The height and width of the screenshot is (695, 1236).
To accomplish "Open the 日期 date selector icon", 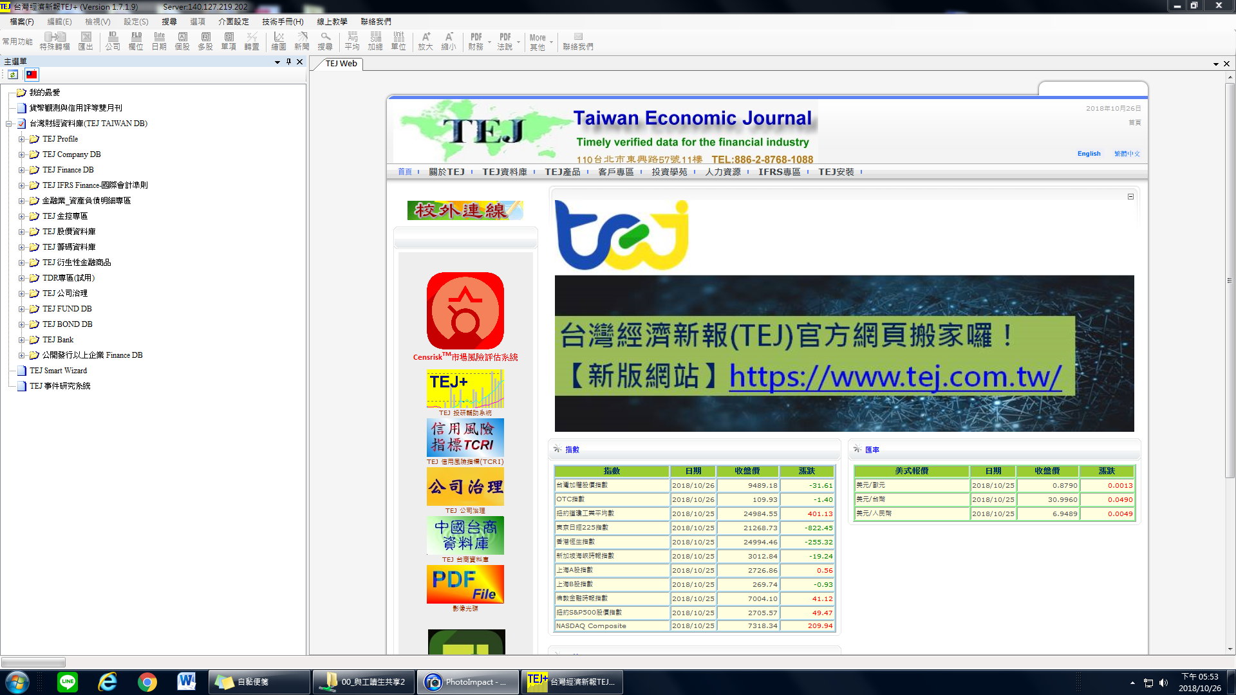I will 159,41.
